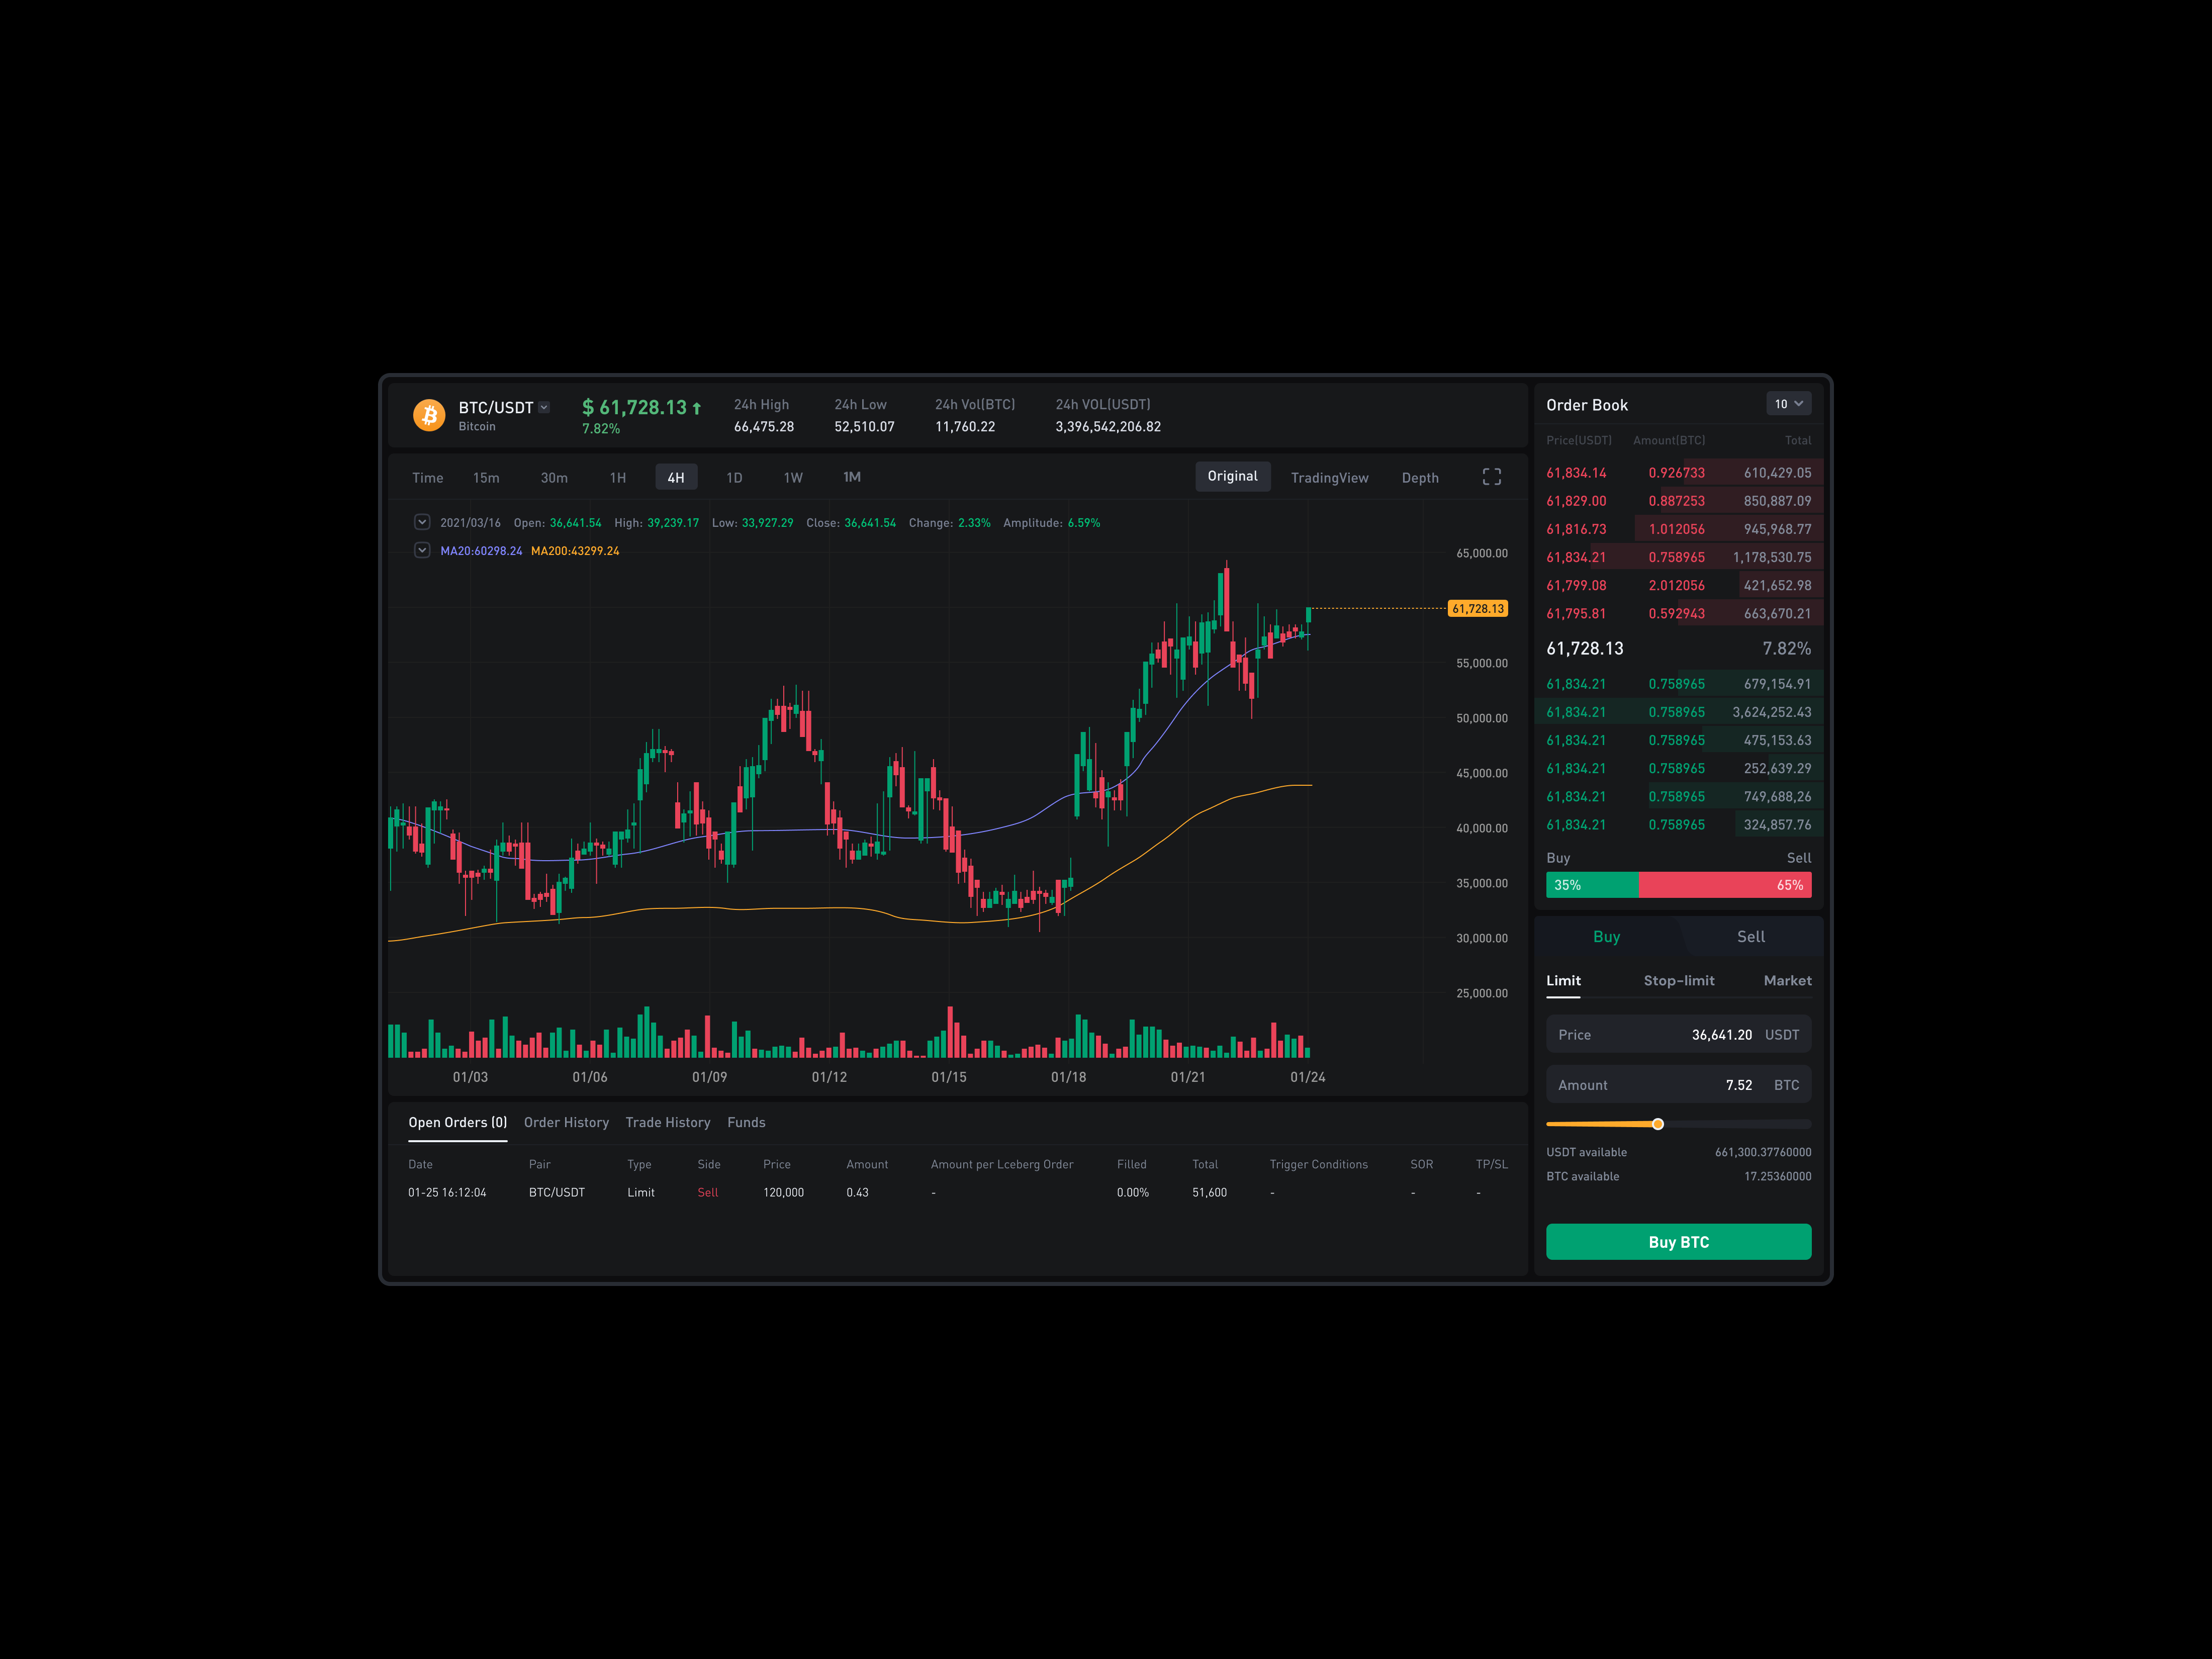View the Order History tab

(566, 1122)
